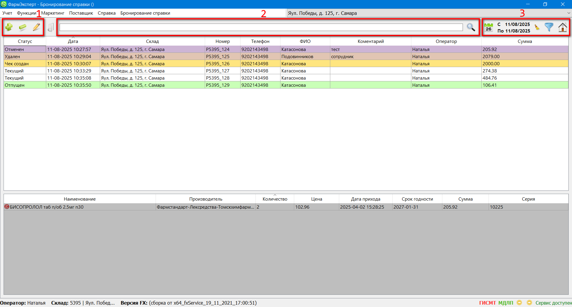Click the green minus delete icon
Image resolution: width=572 pixels, height=307 pixels.
coord(23,27)
